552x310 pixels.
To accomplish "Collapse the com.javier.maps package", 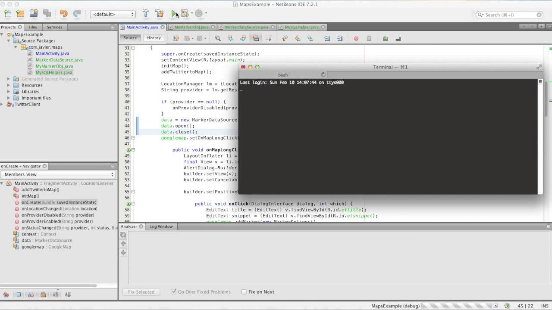I will click(16, 47).
